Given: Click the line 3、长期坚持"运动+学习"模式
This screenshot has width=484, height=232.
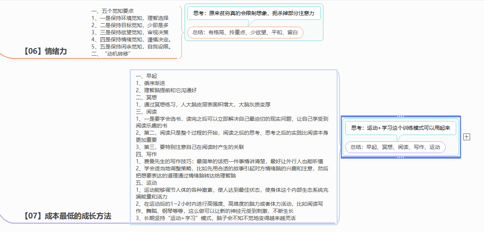Looking at the screenshot, I should click(x=216, y=218).
